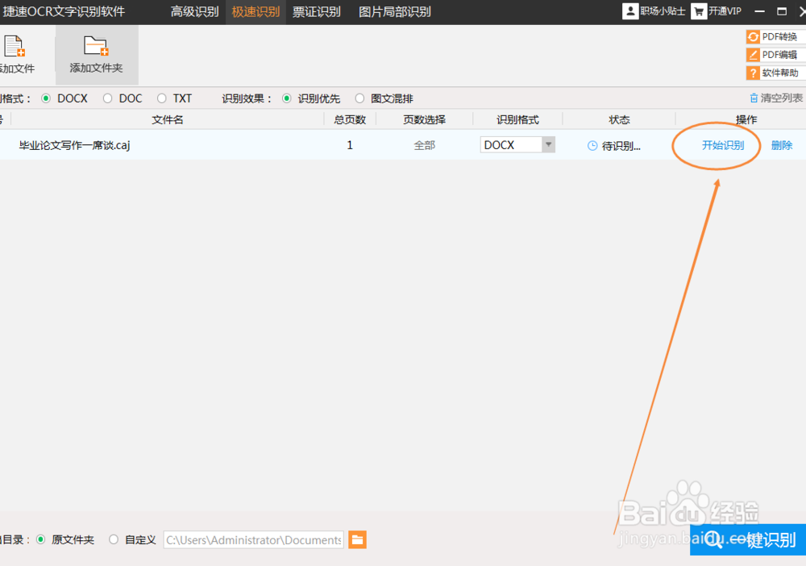
Task: Open the DOCX format dropdown for the caj file
Action: pyautogui.click(x=547, y=144)
